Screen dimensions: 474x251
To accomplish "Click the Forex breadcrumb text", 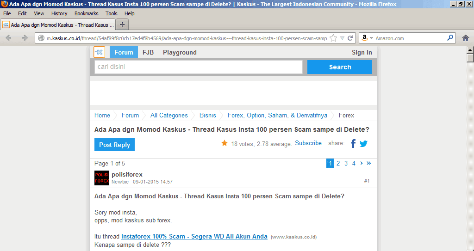I will pos(346,116).
